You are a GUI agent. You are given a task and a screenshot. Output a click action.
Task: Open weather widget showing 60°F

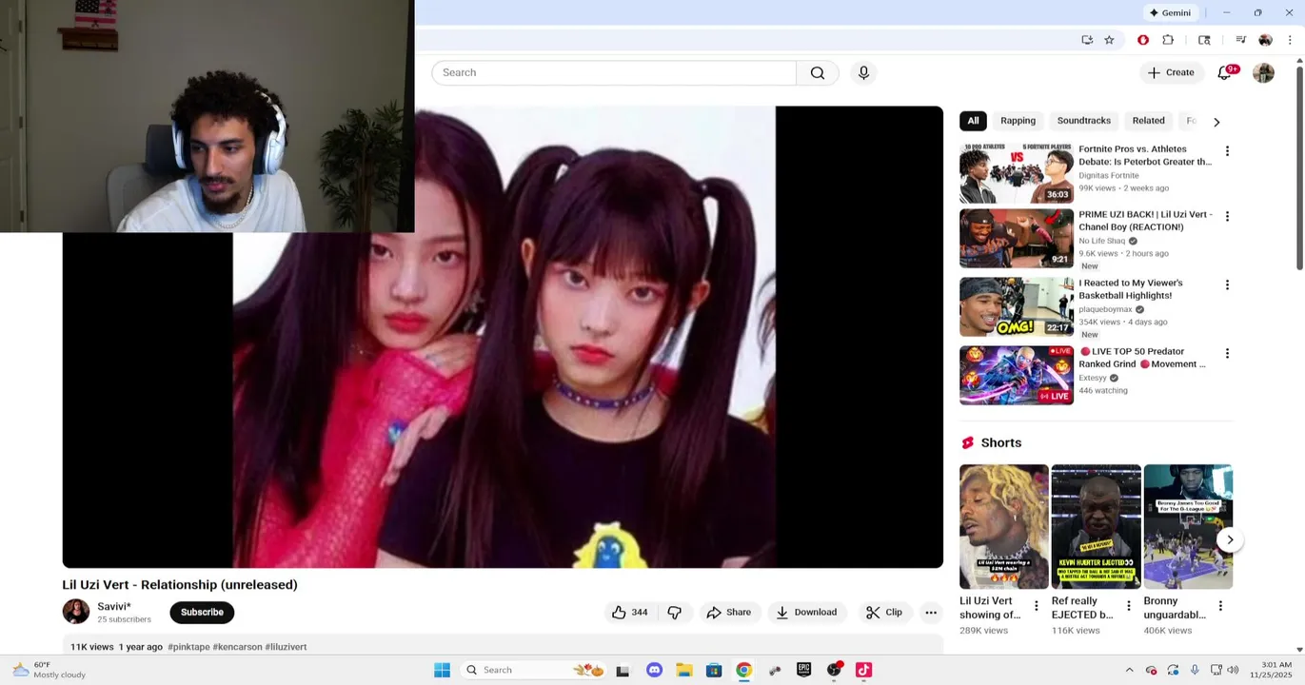[48, 670]
